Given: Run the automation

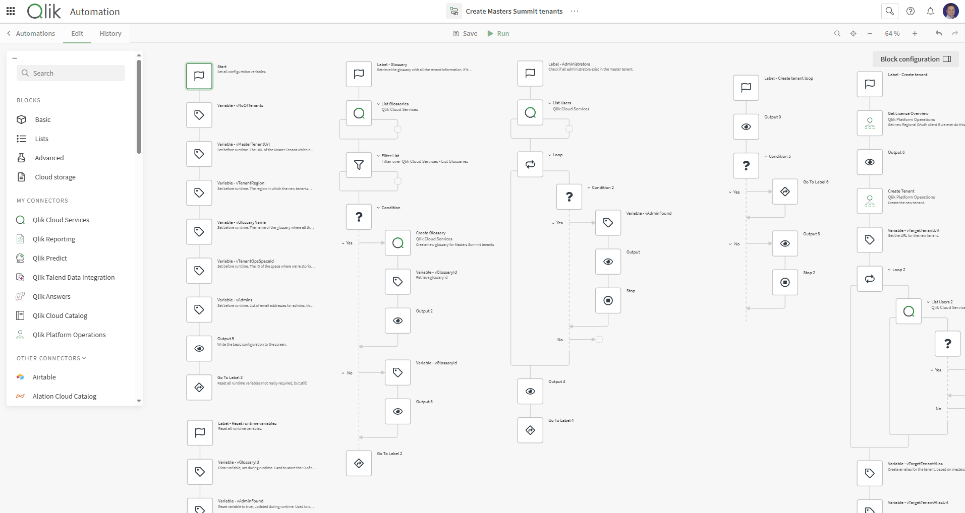Looking at the screenshot, I should pyautogui.click(x=498, y=33).
